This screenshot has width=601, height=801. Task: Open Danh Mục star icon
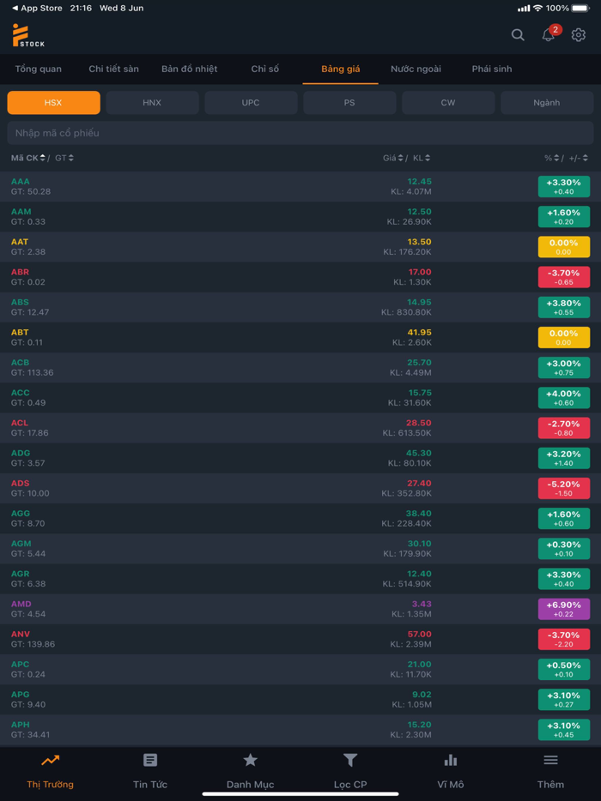(x=250, y=760)
